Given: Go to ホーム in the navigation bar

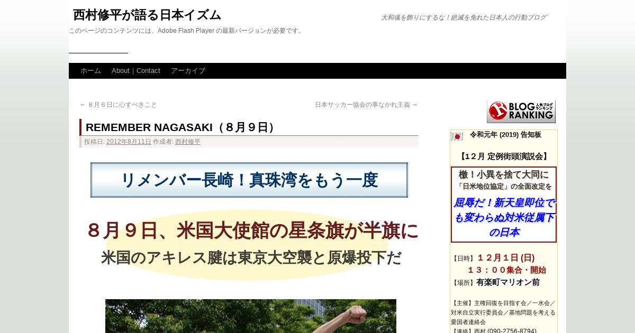Looking at the screenshot, I should click(x=90, y=71).
